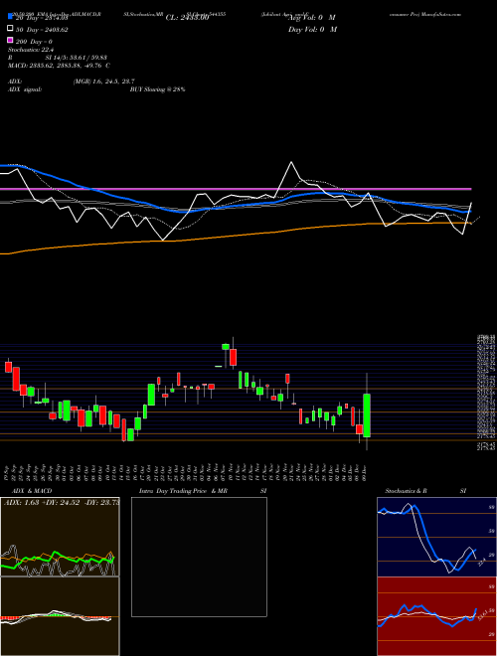497x656 pixels.
Task: Click the 'Day Vol: 0 M' label
Action: click(x=312, y=29)
